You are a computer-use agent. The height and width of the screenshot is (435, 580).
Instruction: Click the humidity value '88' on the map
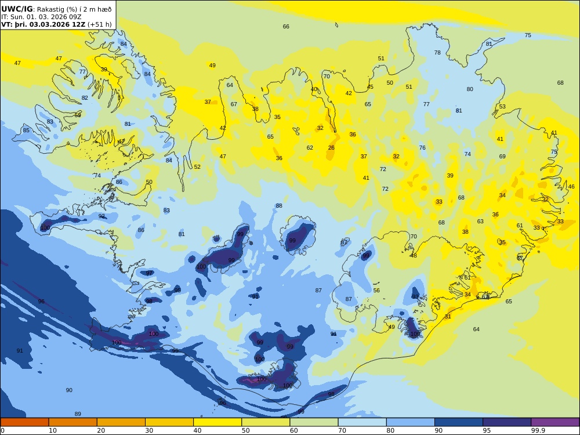pyautogui.click(x=279, y=206)
